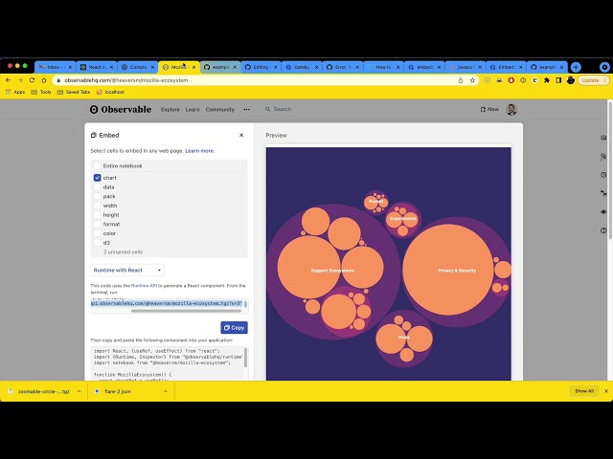Click the Chrome Update button

pos(593,80)
